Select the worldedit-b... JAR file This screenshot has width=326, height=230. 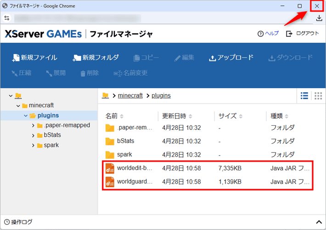208,168
